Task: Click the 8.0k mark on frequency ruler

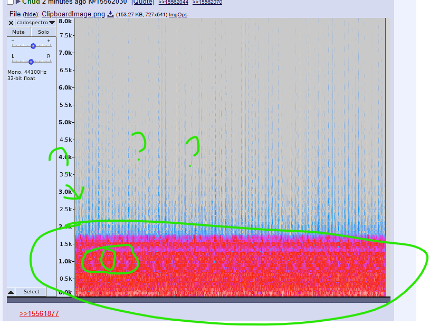Action: click(65, 22)
